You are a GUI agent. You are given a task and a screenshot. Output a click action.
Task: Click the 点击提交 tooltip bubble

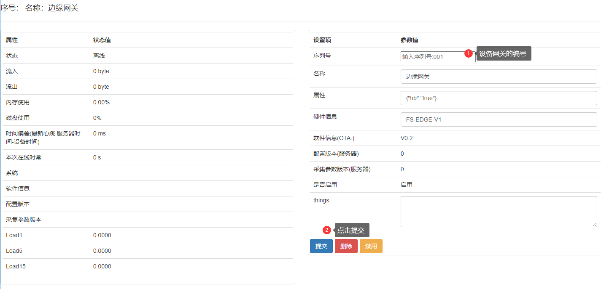[x=352, y=230]
